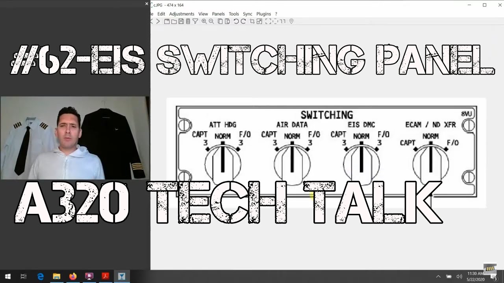
Task: Switch to the image viewer taskbar app
Action: pos(121,277)
